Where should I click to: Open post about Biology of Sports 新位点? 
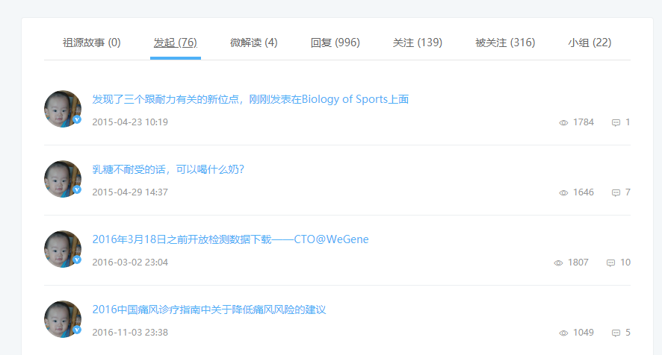click(250, 99)
